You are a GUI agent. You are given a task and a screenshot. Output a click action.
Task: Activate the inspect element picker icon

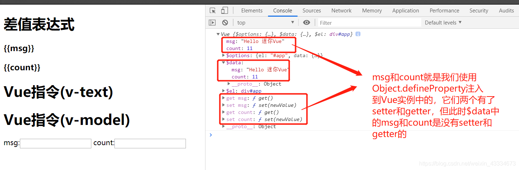[x=213, y=11]
